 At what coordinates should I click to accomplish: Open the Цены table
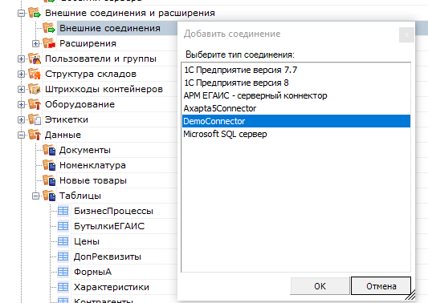87,241
